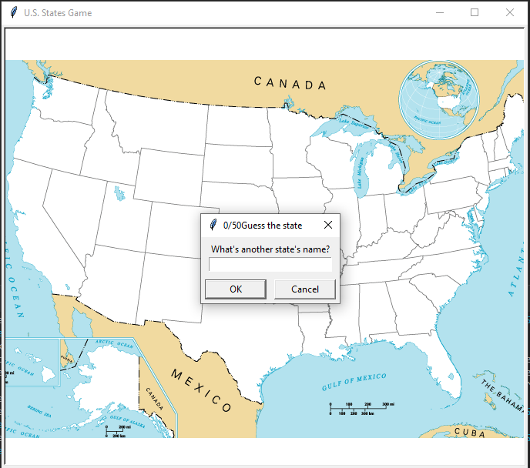Close the U.S. States Game window
Viewport: 530px width, 468px height.
click(510, 12)
